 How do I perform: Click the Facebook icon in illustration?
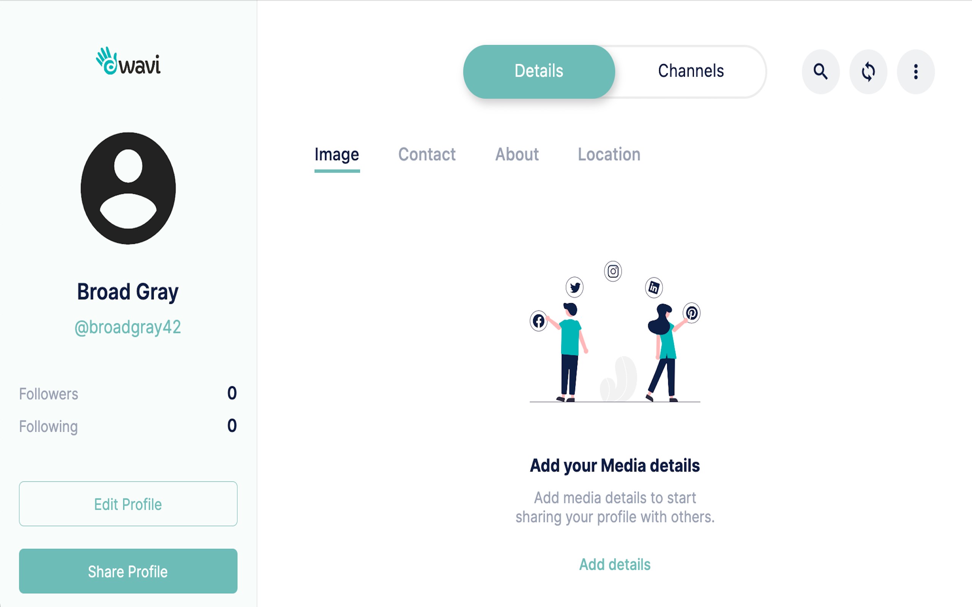pyautogui.click(x=539, y=321)
